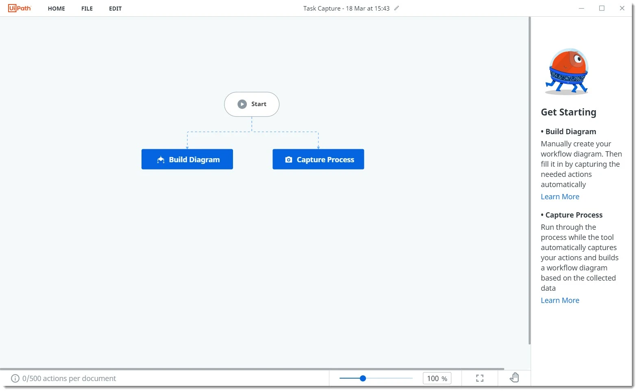
Task: Click the orange robot mascot image
Action: [x=567, y=72]
